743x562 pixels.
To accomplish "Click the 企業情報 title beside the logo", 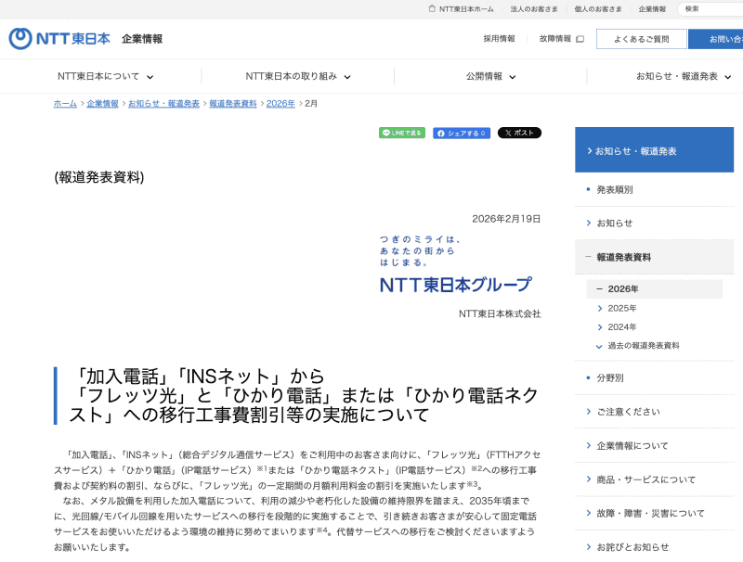I will point(142,39).
